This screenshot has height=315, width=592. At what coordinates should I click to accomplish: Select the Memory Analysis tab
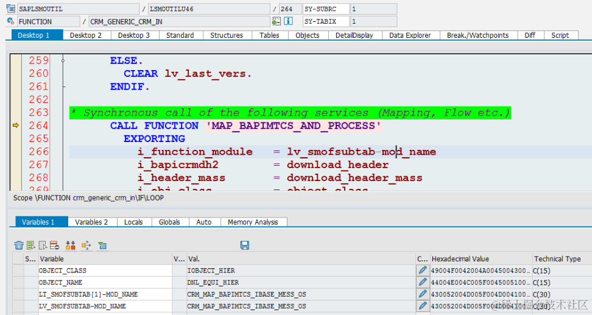click(253, 222)
